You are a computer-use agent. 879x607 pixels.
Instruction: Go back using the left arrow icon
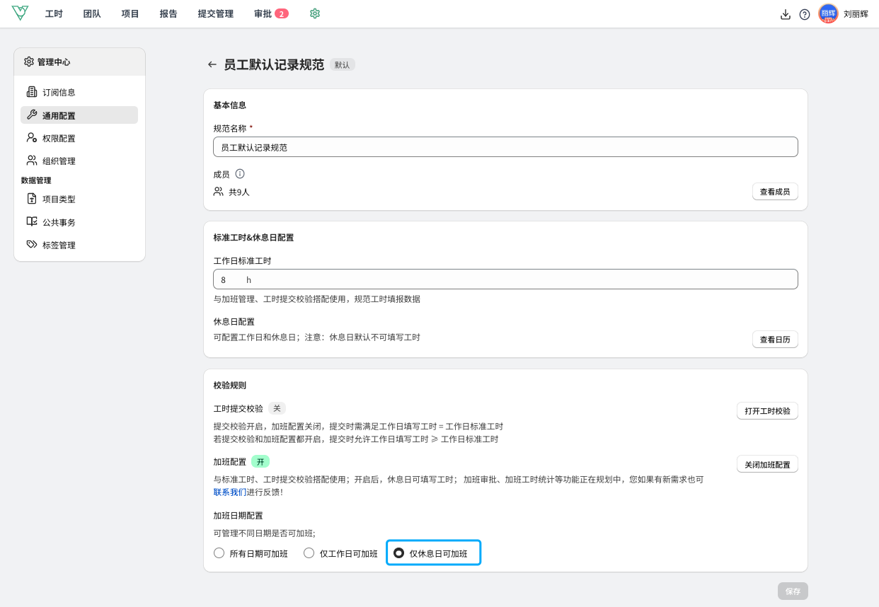[212, 64]
